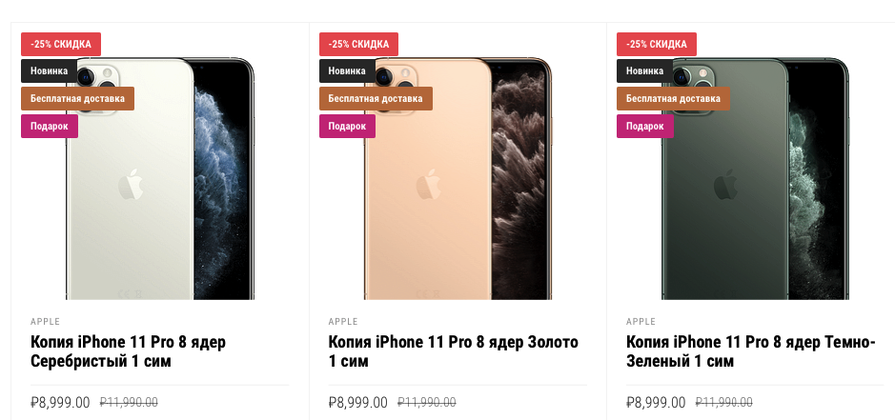Click the Новинка badge on silver iPhone

click(x=49, y=71)
